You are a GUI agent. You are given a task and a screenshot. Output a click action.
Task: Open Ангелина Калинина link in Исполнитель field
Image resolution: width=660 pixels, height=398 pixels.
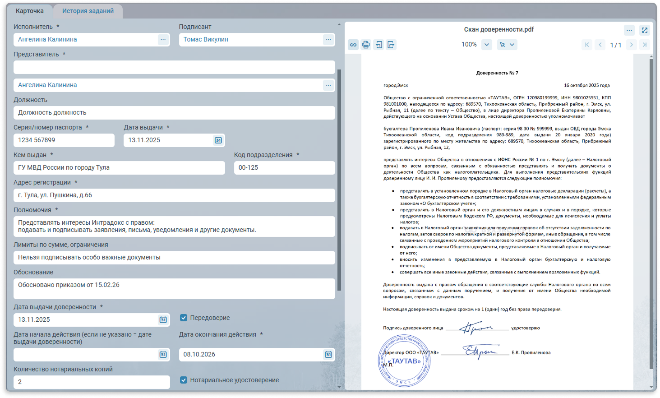[x=47, y=40]
